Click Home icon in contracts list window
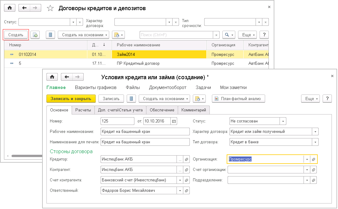Image resolution: width=338 pixels, height=209 pixels. coord(10,8)
